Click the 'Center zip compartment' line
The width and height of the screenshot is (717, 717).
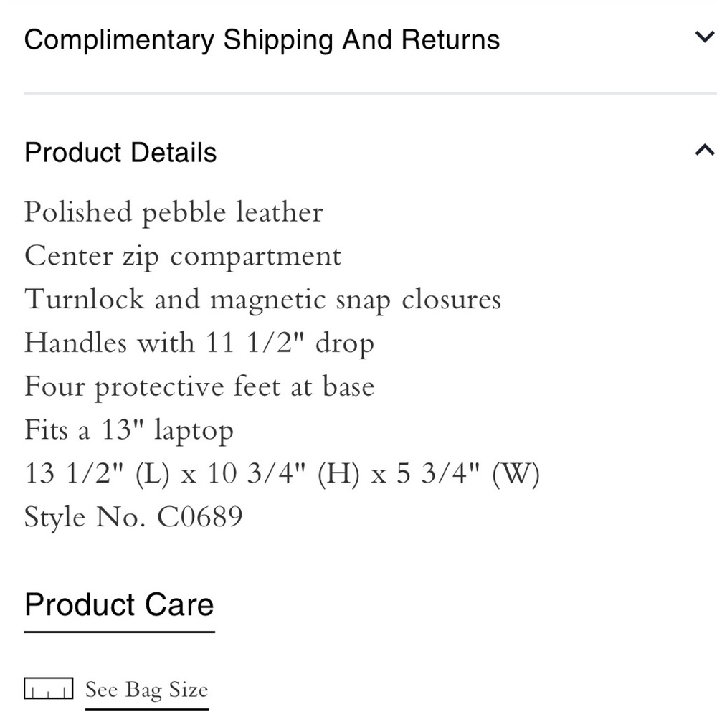click(x=183, y=256)
